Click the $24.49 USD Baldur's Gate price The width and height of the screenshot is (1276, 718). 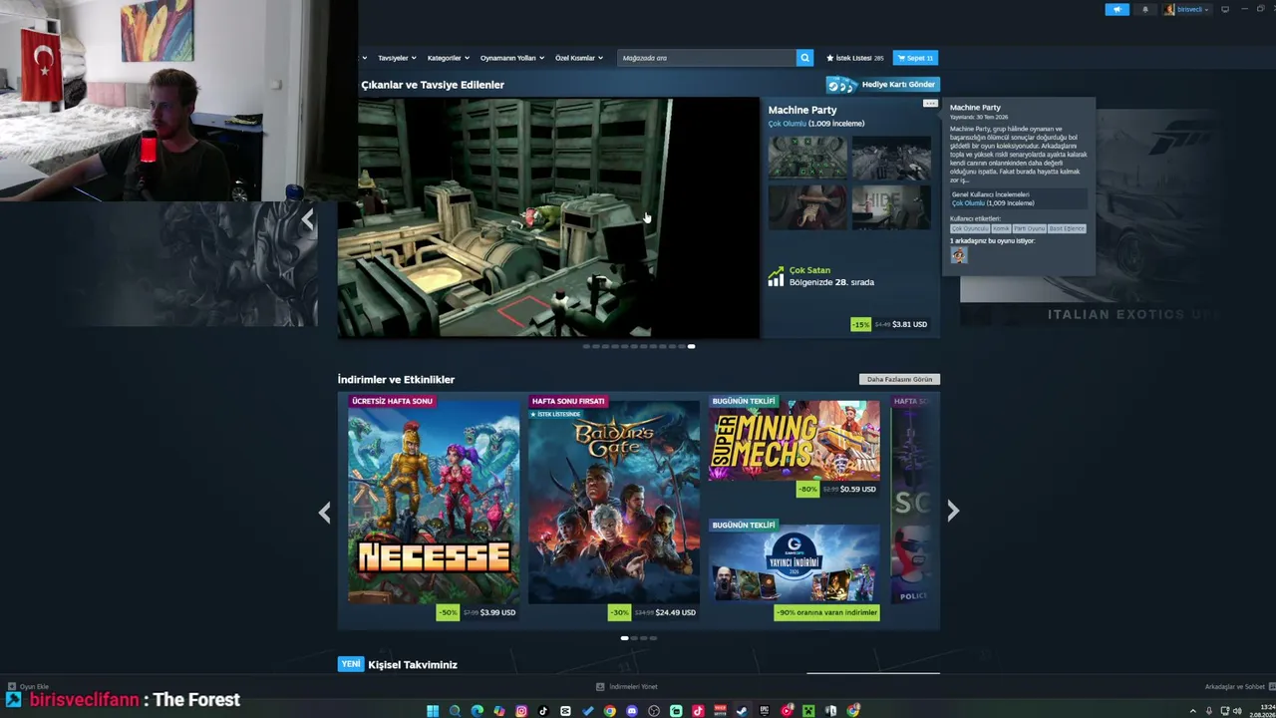click(x=676, y=612)
